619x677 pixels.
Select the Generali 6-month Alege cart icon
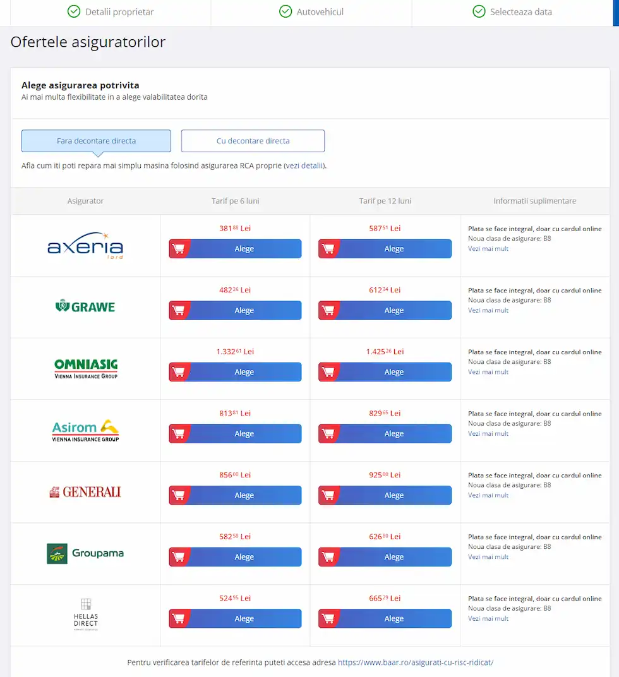(x=178, y=495)
